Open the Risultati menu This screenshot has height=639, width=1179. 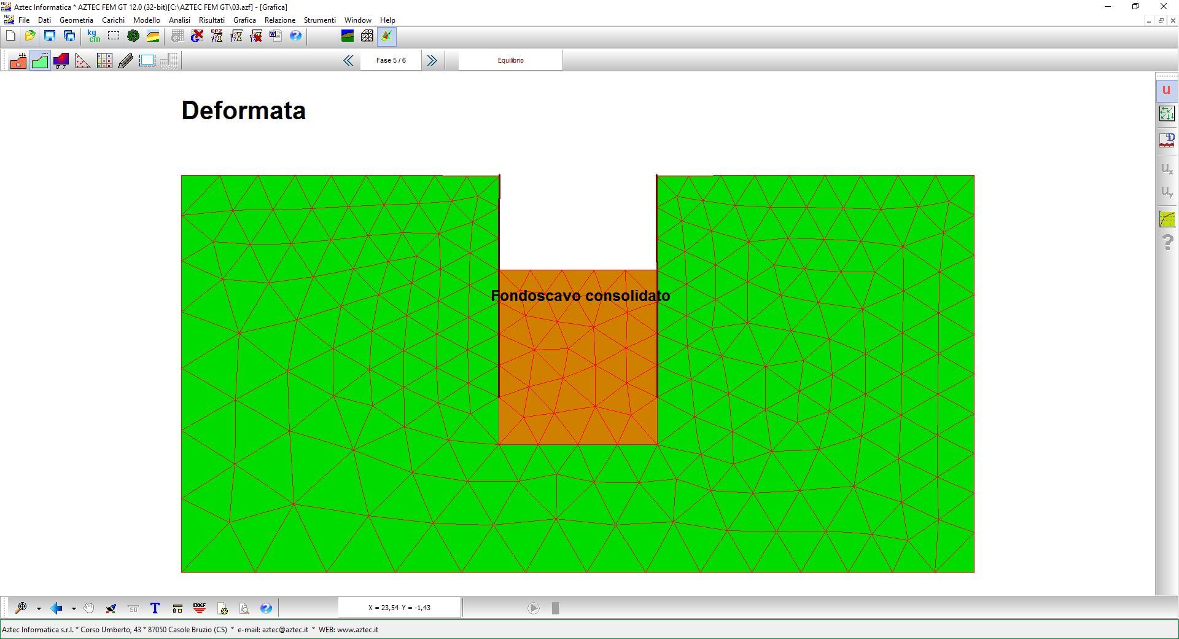click(x=211, y=20)
